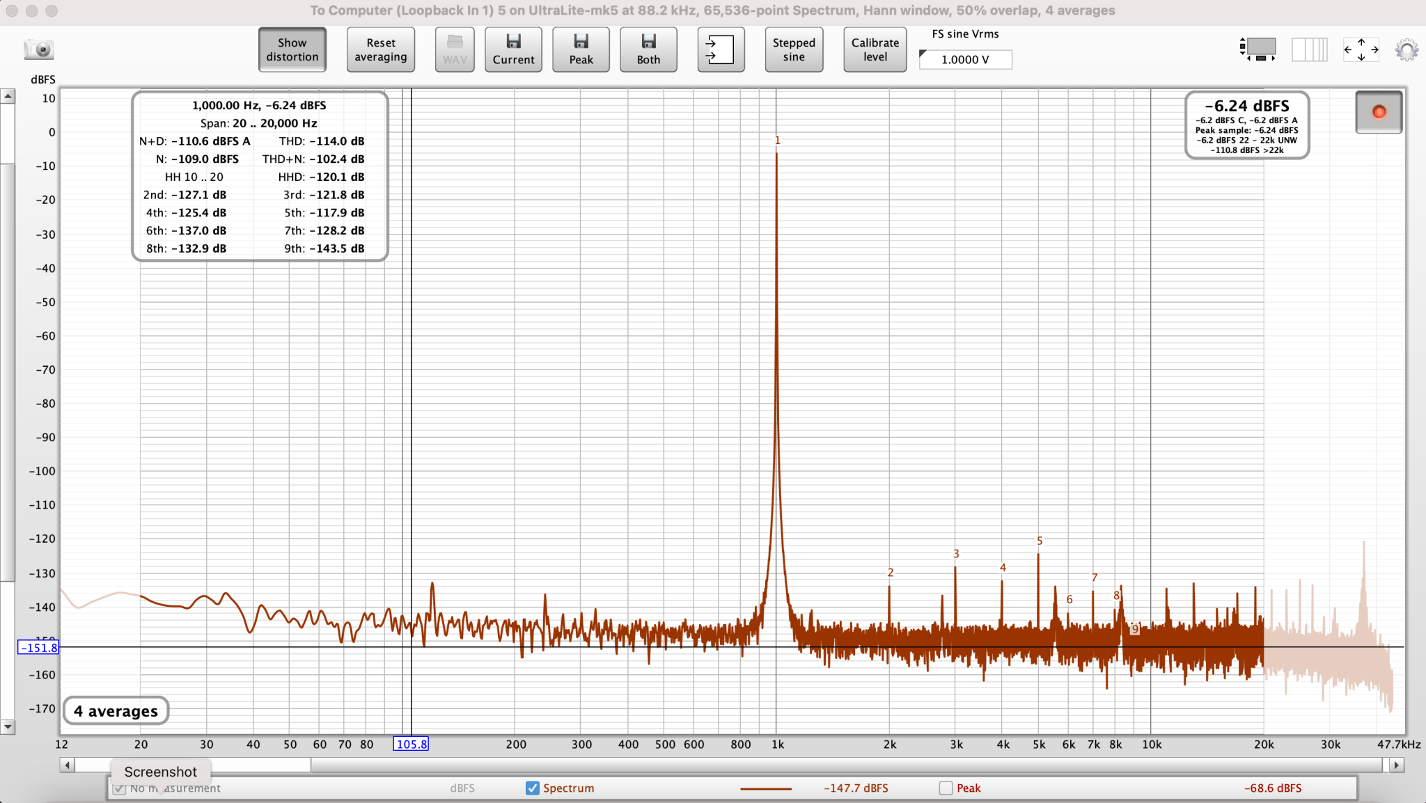
Task: Click the 4 averages label
Action: (x=116, y=711)
